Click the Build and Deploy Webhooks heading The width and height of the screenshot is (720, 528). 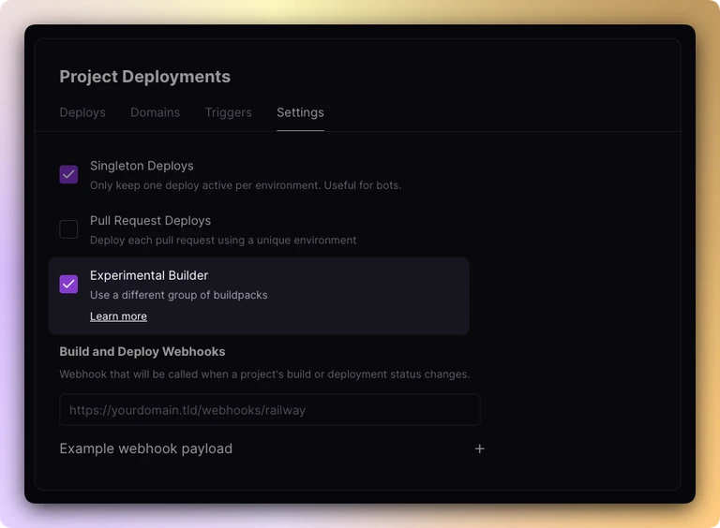142,352
